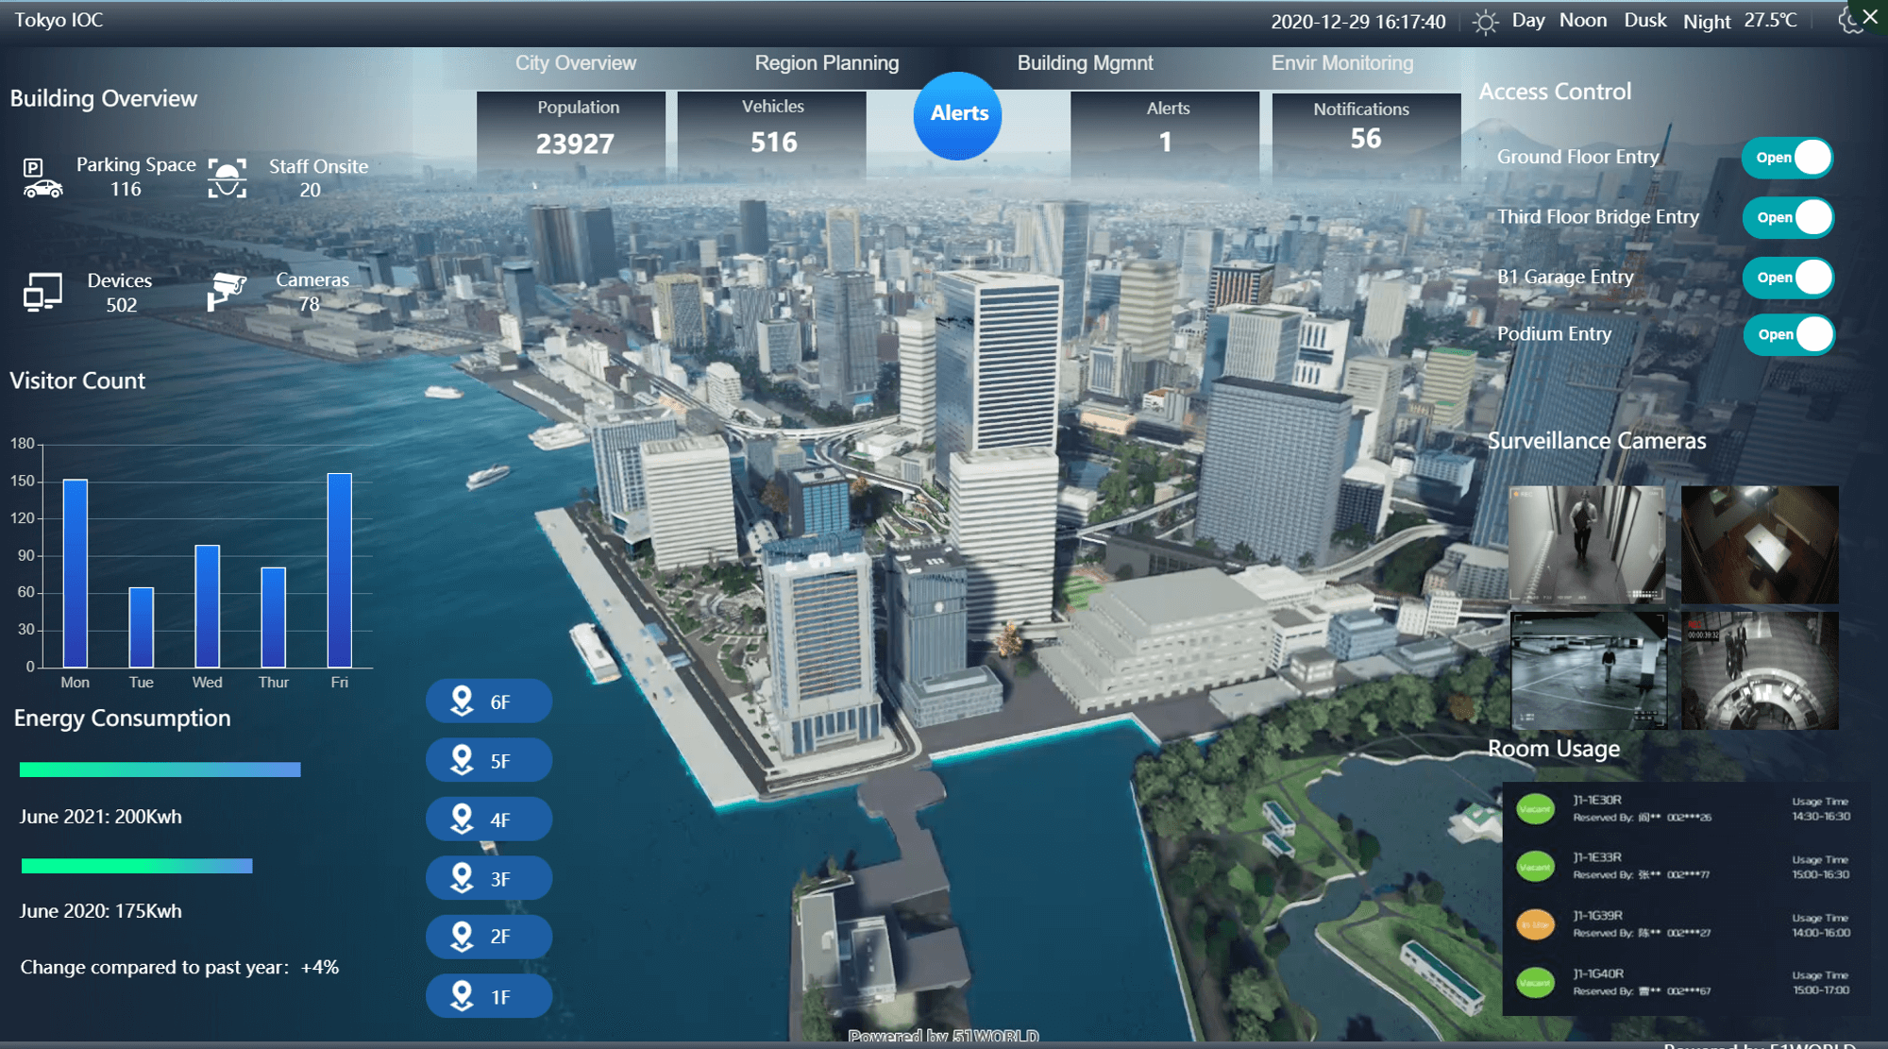Set the time of day to Night
The image size is (1888, 1049).
pyautogui.click(x=1706, y=21)
